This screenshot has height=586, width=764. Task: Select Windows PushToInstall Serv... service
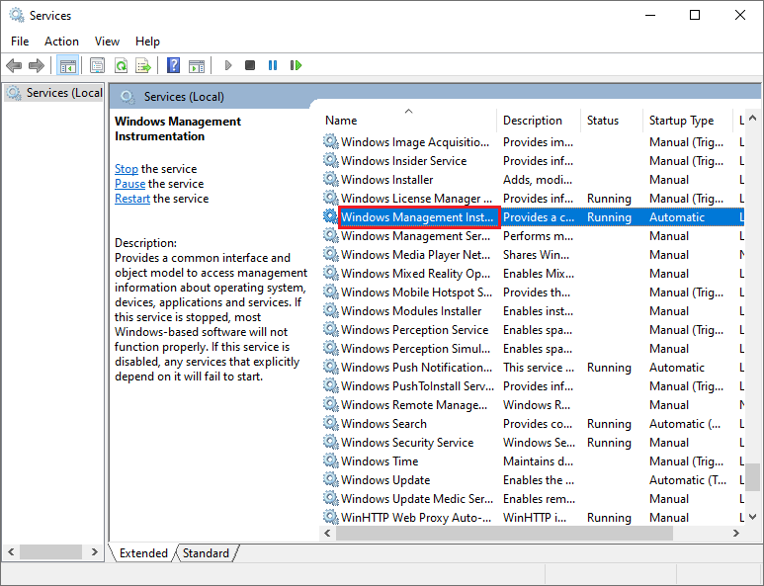[x=417, y=385]
